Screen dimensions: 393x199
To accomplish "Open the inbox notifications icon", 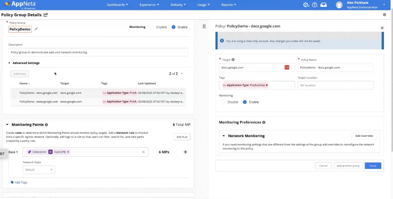I will pyautogui.click(x=323, y=5).
